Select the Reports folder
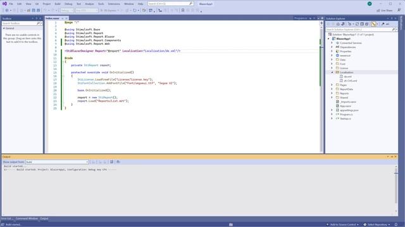Viewport: 405px width, 227px height. click(x=344, y=93)
